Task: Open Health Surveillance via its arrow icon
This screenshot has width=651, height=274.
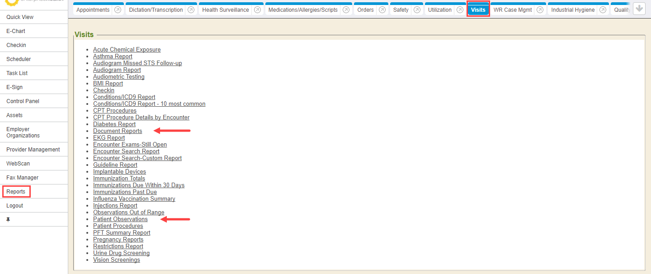Action: coord(257,10)
